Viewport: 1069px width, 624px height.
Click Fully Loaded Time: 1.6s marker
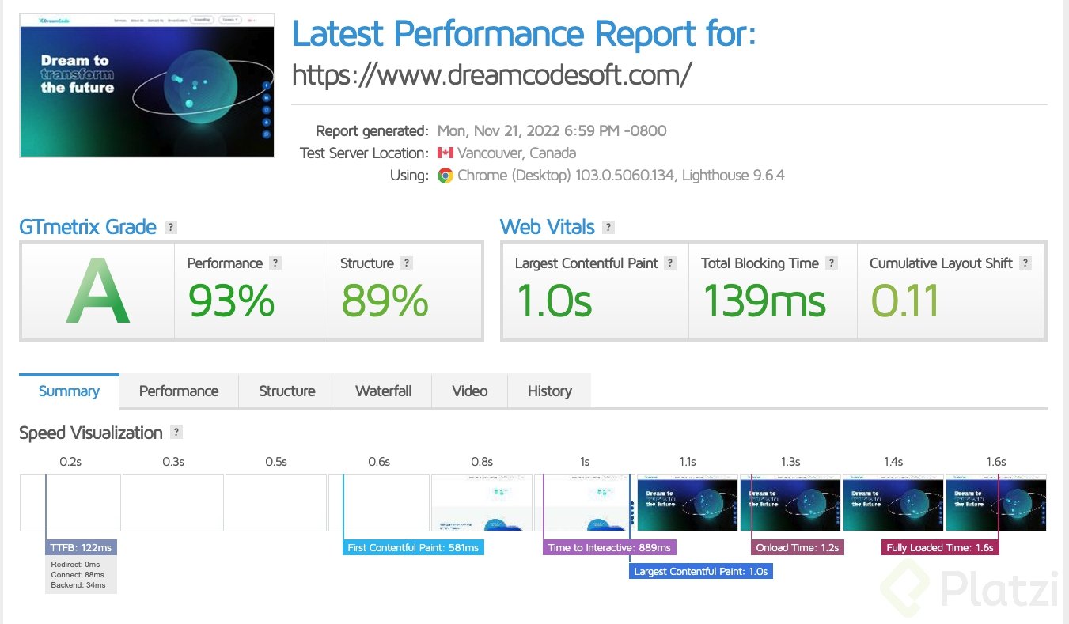point(940,547)
